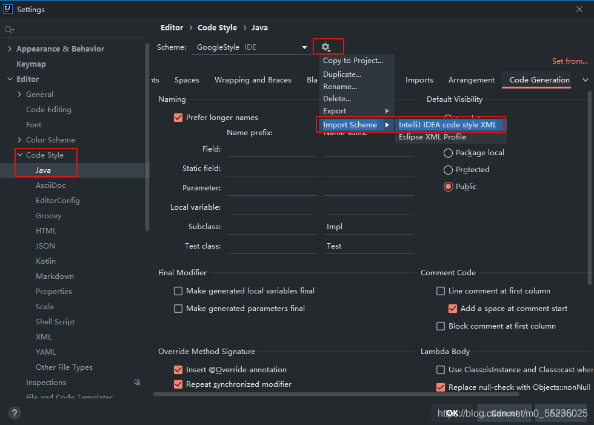This screenshot has width=594, height=425.
Task: Switch to the Arrangement tab
Action: pos(472,79)
